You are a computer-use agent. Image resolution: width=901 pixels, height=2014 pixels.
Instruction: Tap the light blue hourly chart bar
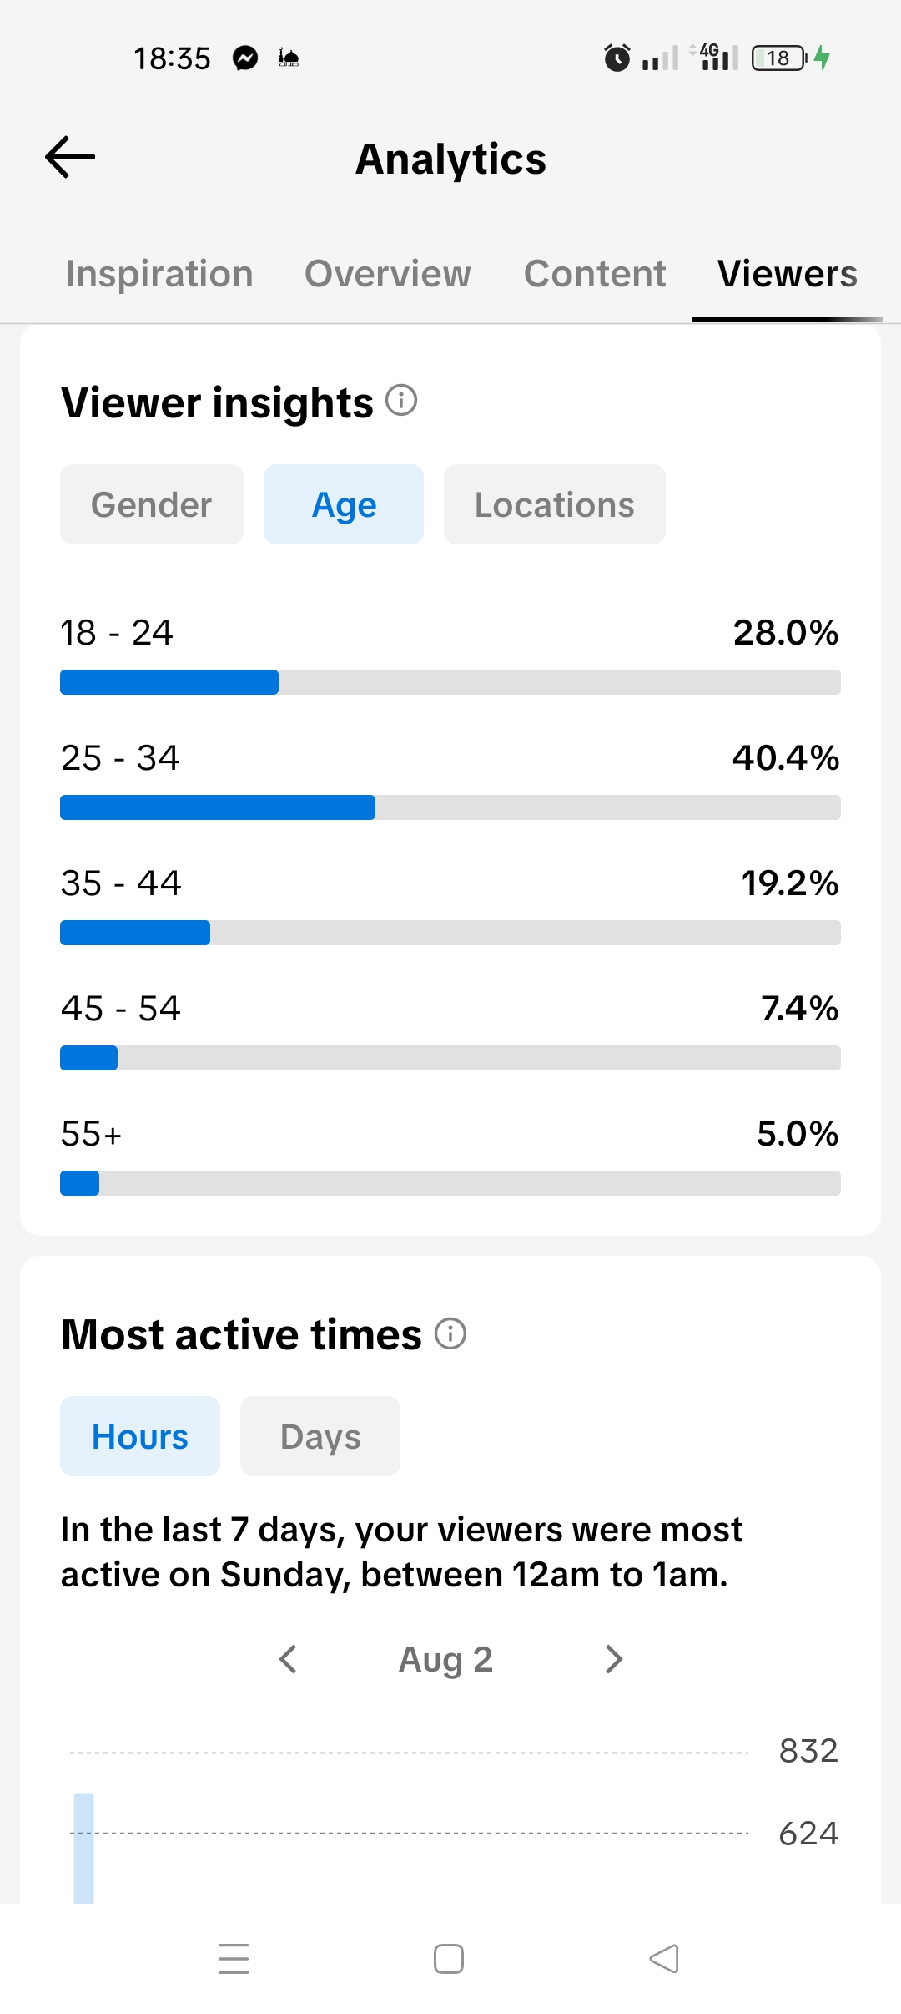(83, 1848)
